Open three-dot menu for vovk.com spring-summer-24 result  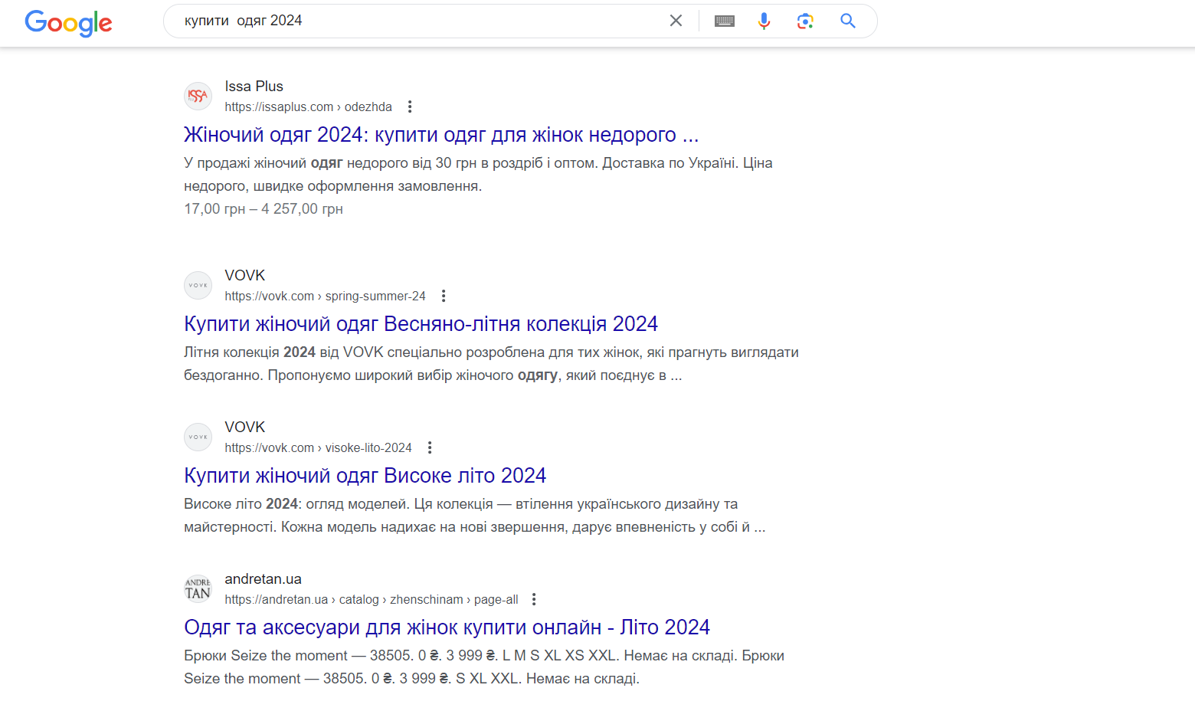444,296
